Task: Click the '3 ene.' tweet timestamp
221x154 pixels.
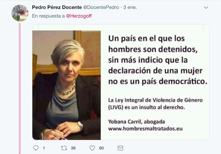Action: point(130,7)
